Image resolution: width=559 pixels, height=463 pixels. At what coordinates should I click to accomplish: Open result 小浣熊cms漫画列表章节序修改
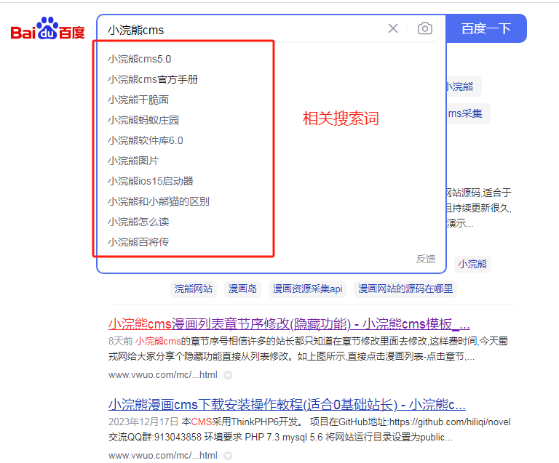click(x=289, y=324)
